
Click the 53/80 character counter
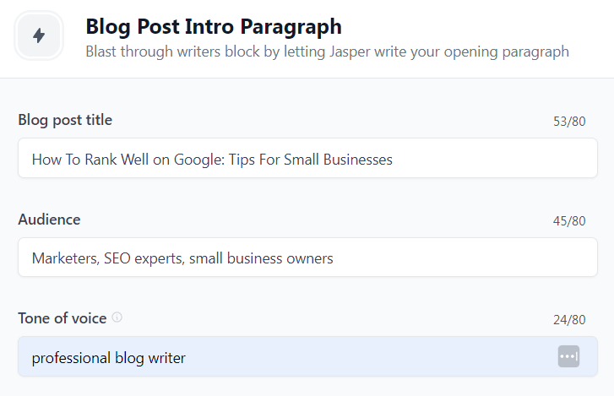click(x=568, y=122)
